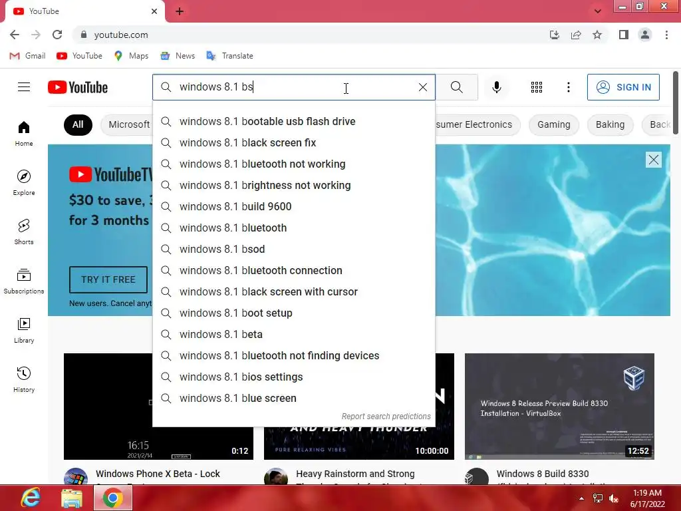Share this page via share icon

[x=576, y=35]
